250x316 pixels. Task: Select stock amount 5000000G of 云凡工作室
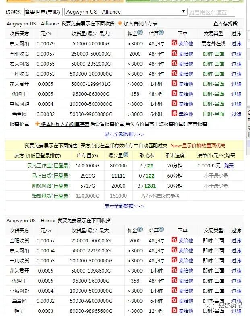[x=87, y=166]
